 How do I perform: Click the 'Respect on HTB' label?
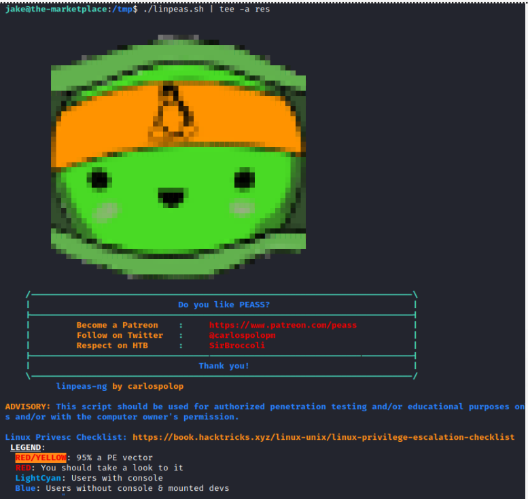click(x=112, y=345)
